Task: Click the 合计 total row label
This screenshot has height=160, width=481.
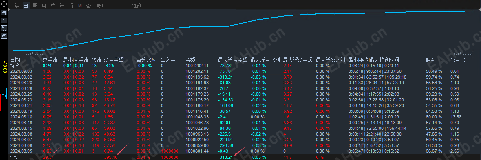Action: (x=15, y=157)
